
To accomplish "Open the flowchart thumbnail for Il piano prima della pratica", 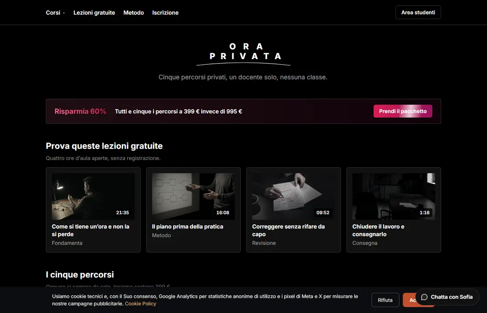I will point(193,196).
